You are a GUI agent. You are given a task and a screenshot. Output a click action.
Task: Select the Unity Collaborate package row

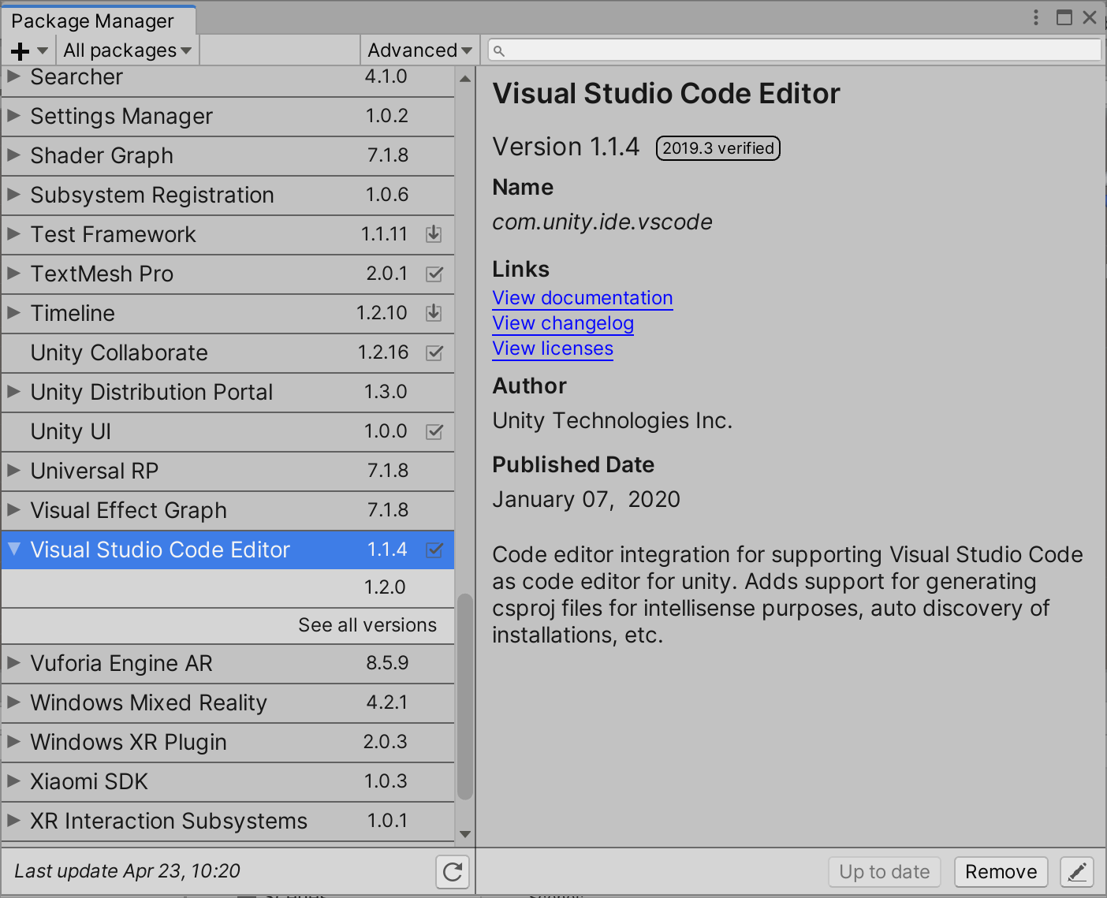(x=228, y=353)
